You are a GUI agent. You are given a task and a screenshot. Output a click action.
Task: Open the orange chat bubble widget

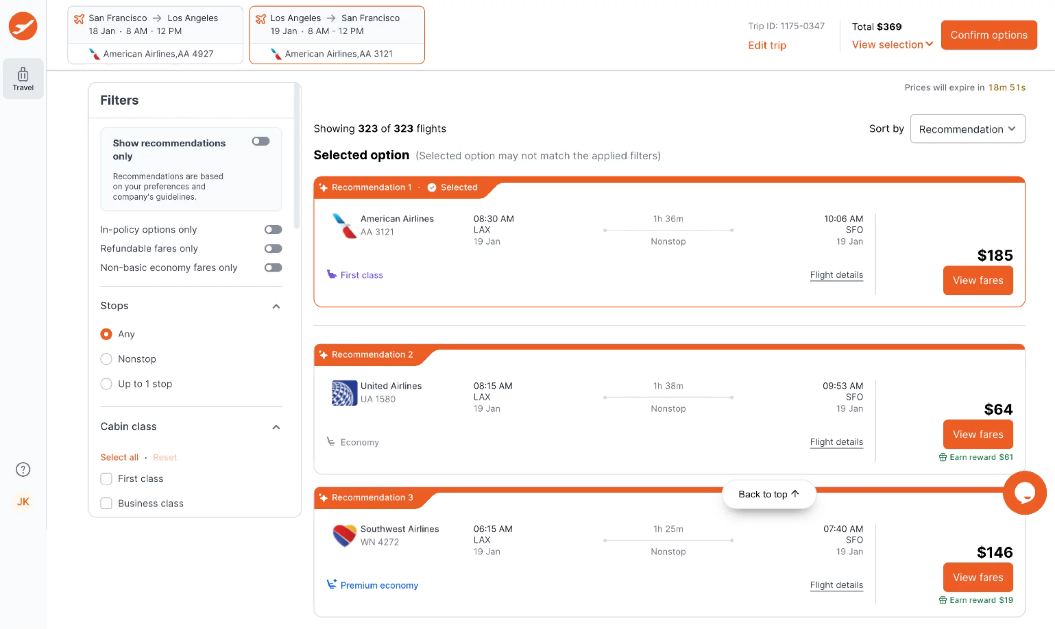point(1024,492)
